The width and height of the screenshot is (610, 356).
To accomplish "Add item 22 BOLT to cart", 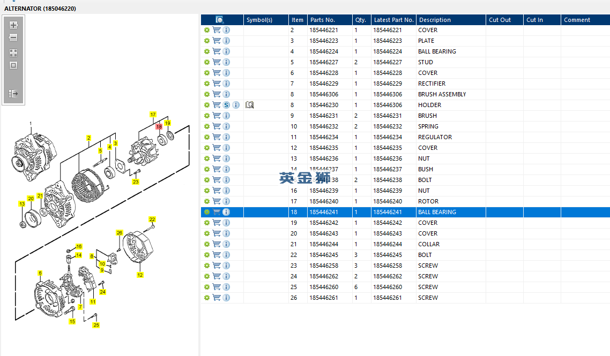I will [x=217, y=255].
